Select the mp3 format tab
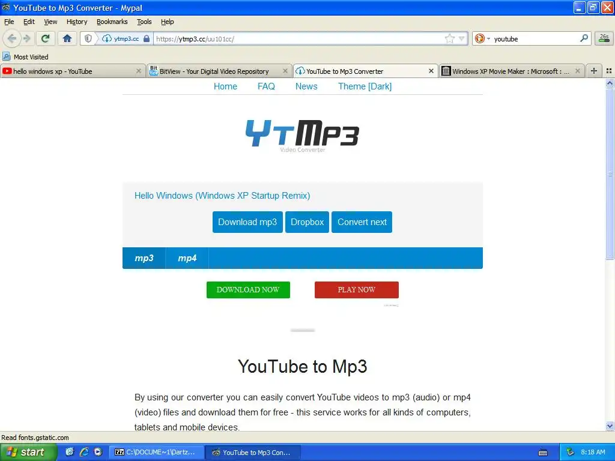This screenshot has height=461, width=615. click(x=144, y=258)
